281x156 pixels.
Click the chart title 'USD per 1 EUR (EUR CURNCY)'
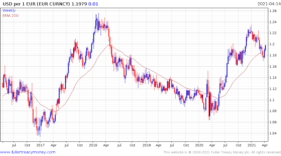36,4
